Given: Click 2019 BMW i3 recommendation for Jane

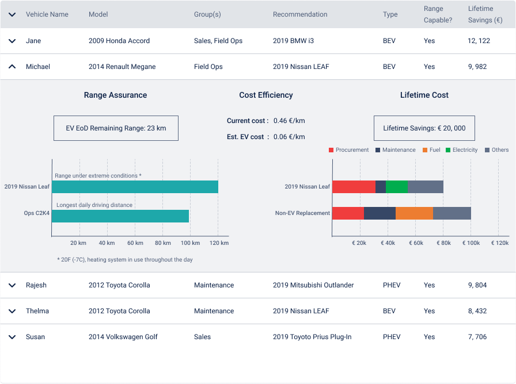Looking at the screenshot, I should click(x=294, y=41).
